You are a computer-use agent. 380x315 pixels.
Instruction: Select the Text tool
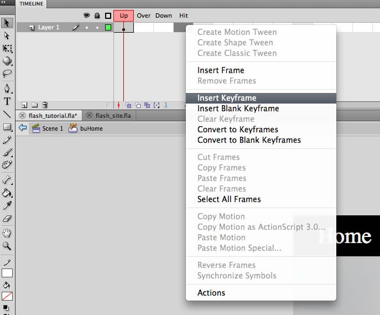tap(7, 101)
